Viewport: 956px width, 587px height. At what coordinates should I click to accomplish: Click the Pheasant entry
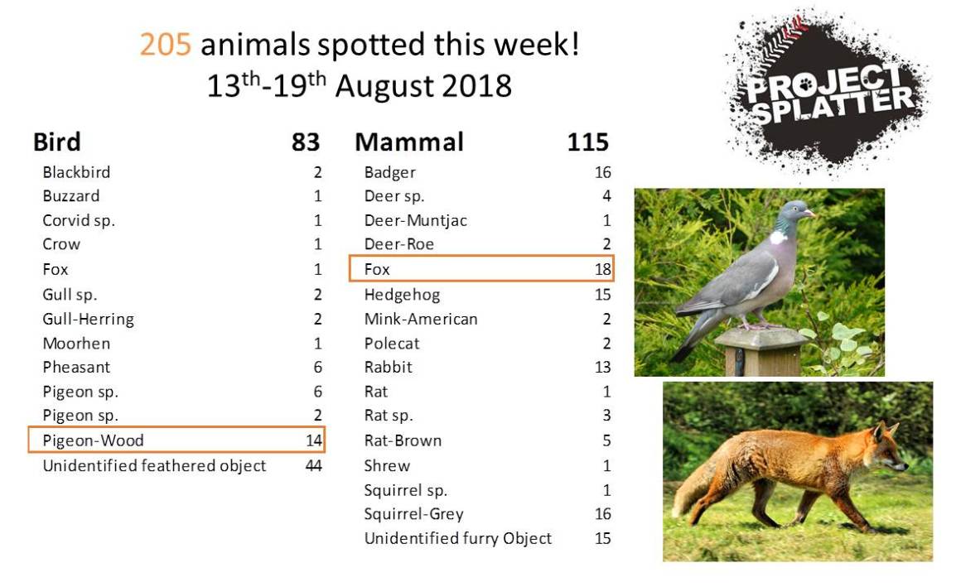76,367
